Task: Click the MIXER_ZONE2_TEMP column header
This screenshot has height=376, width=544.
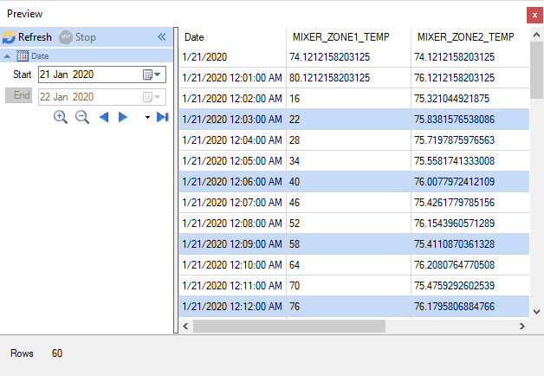Action: pyautogui.click(x=470, y=36)
